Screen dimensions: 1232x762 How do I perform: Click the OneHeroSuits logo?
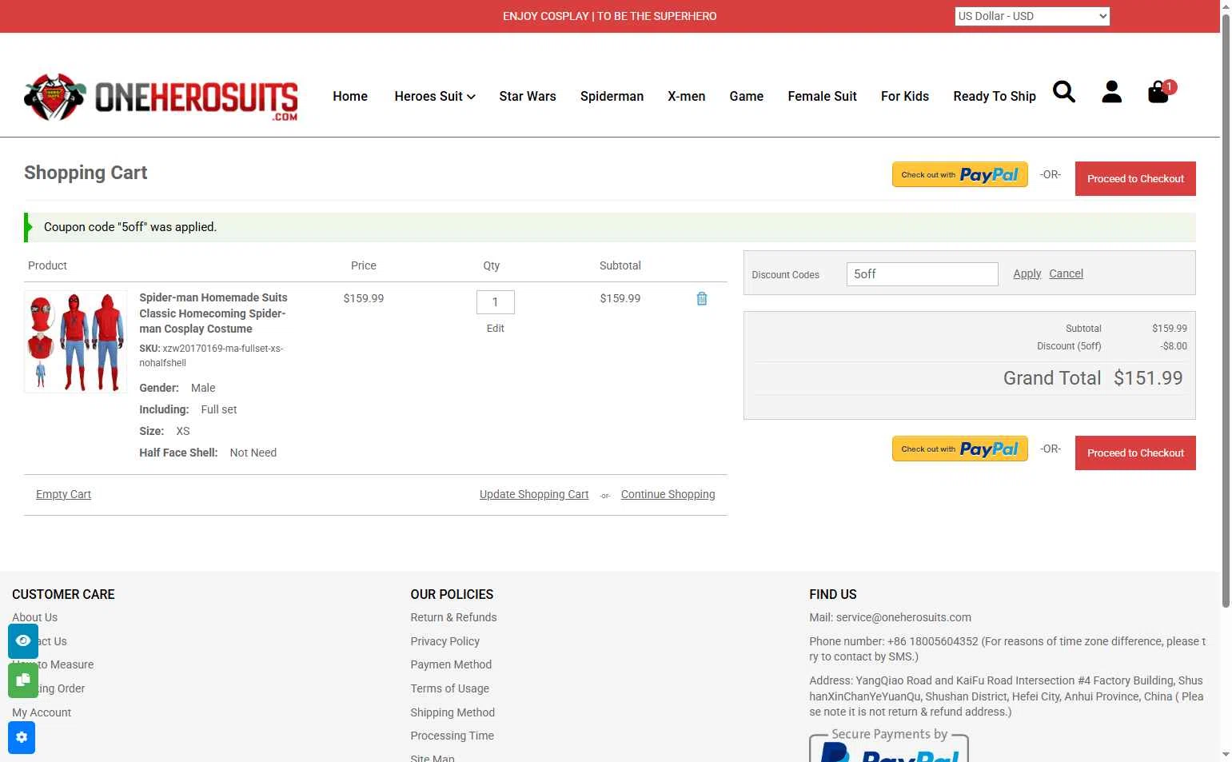pyautogui.click(x=161, y=98)
